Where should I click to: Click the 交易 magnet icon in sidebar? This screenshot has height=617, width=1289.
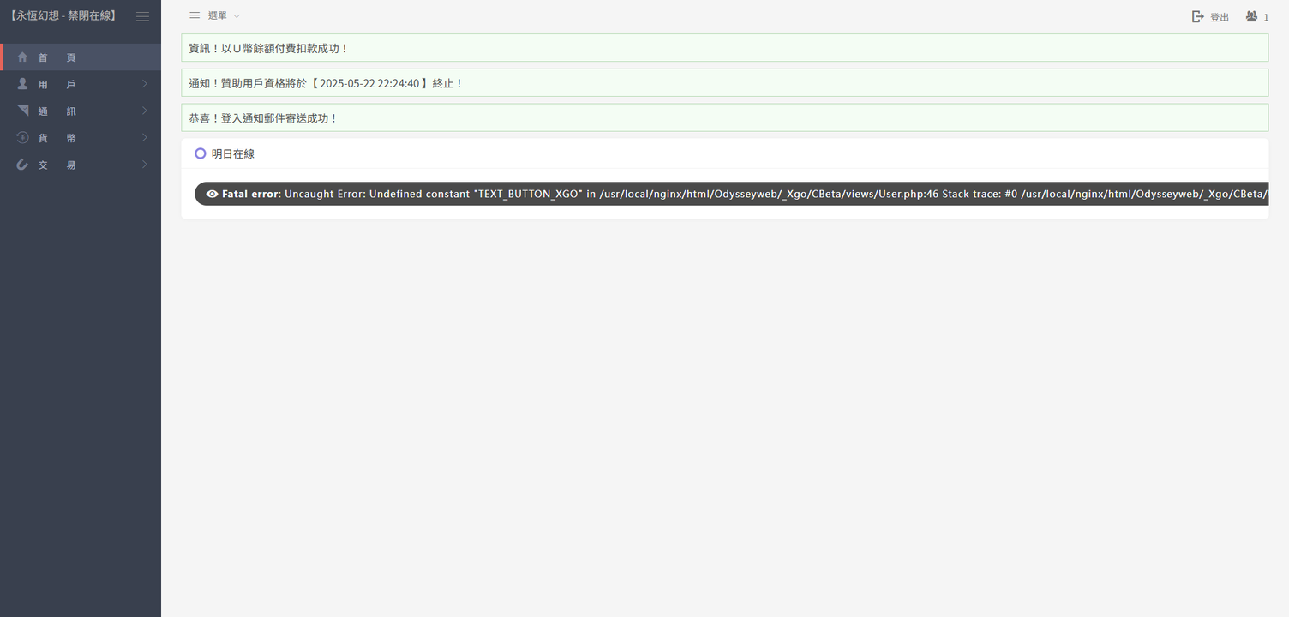click(x=23, y=165)
